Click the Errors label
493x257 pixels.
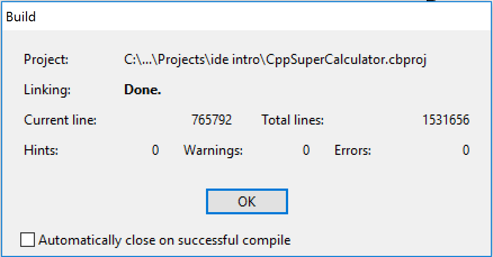pyautogui.click(x=353, y=150)
